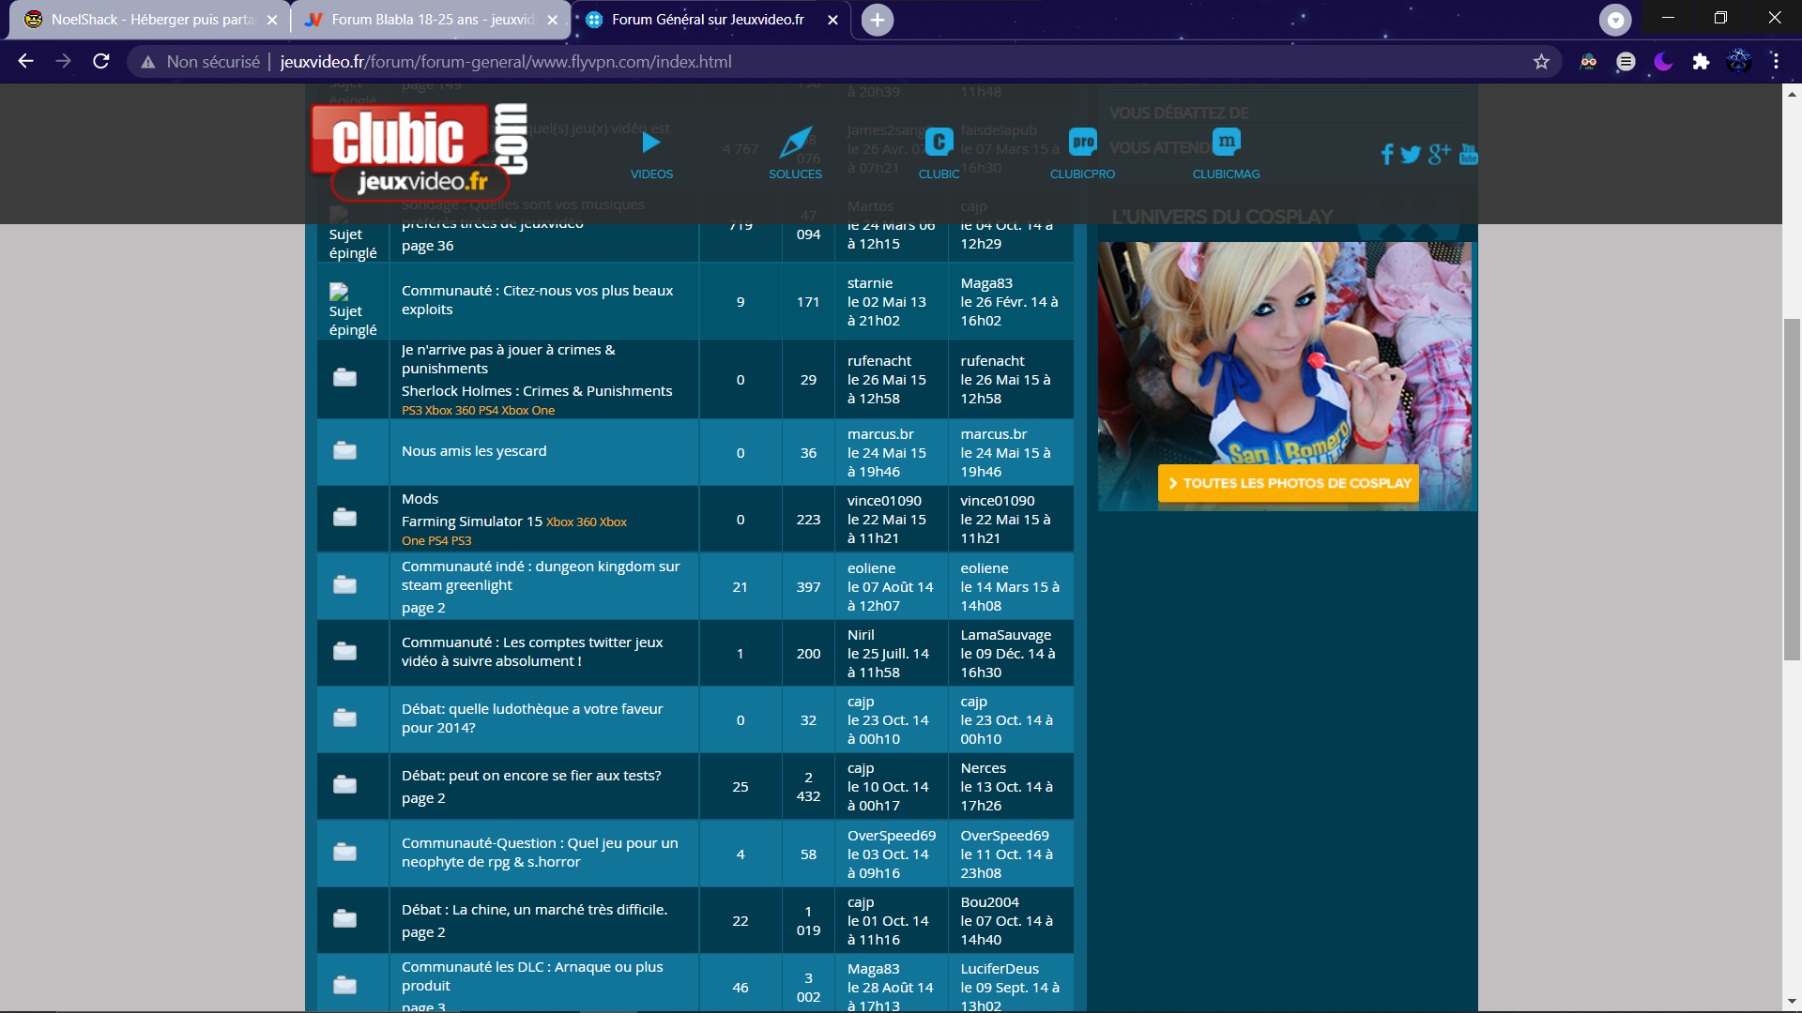Click the folder icon for the 'Mods' topic

coord(344,518)
